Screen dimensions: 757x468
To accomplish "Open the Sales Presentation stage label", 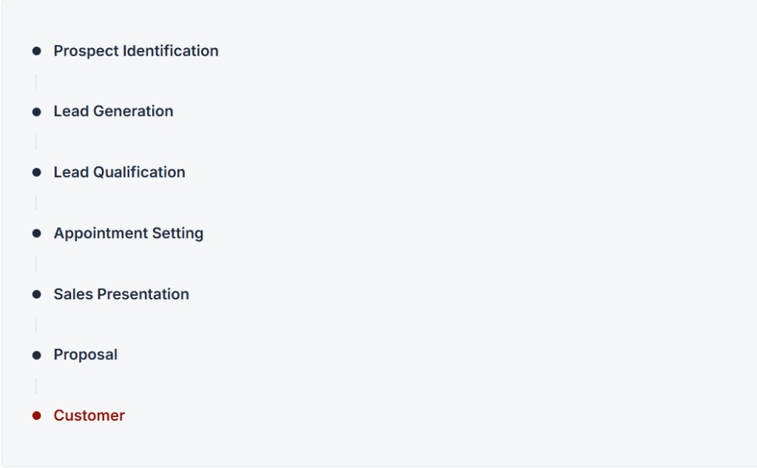I will (121, 294).
